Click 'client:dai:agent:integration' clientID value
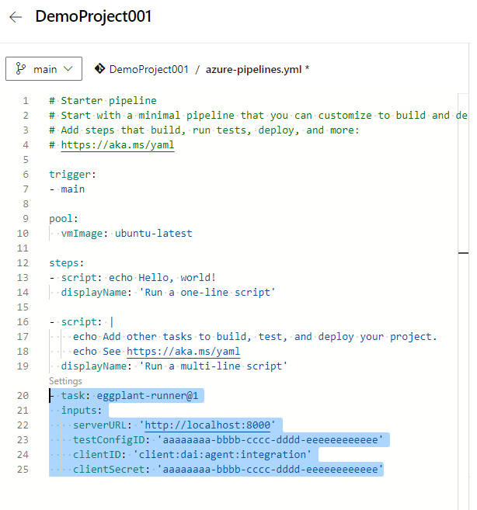Viewport: 477px width, 510px height. [222, 454]
